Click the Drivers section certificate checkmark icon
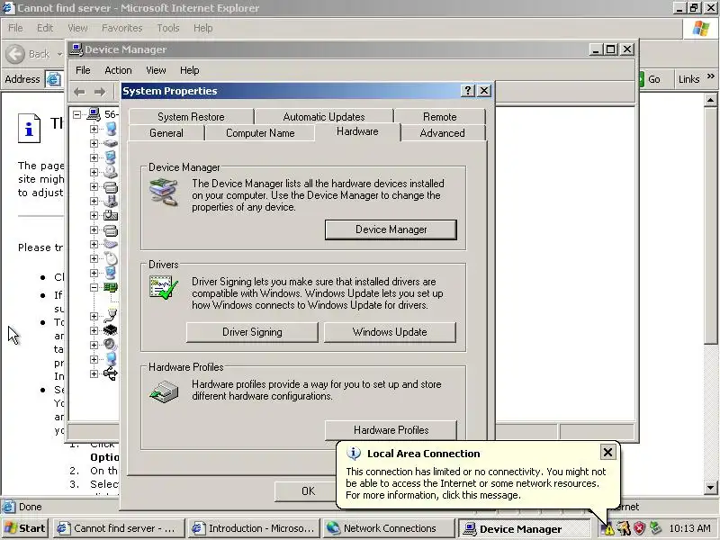The image size is (720, 540). click(164, 288)
